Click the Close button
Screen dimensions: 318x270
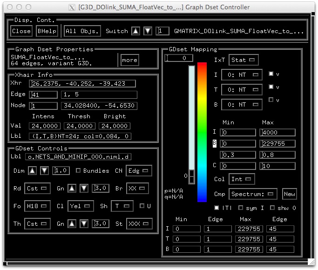21,31
